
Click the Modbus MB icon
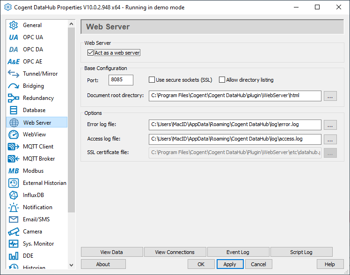(14, 171)
